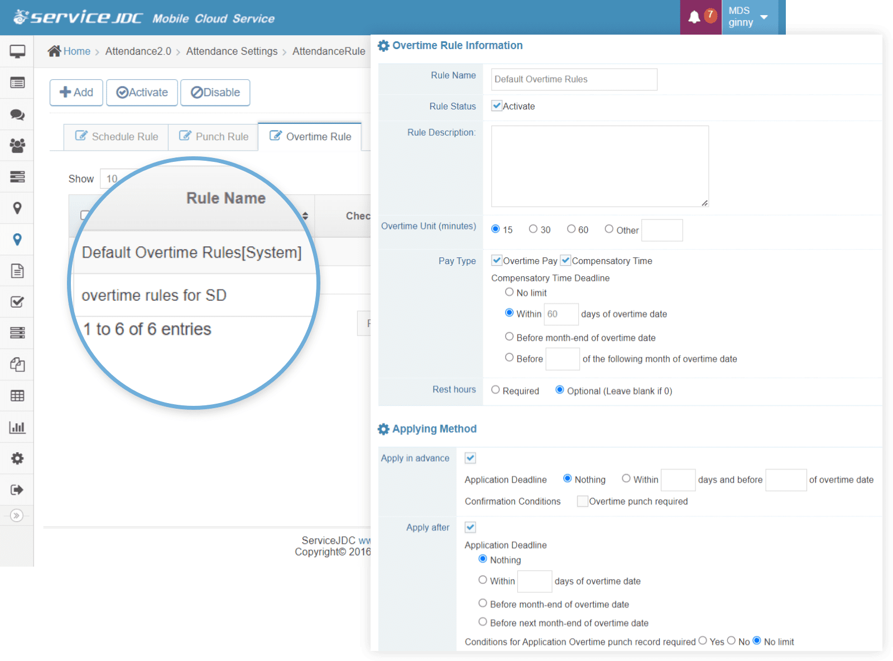The height and width of the screenshot is (661, 893).
Task: Open Attendance Settings breadcrumb
Action: 232,51
